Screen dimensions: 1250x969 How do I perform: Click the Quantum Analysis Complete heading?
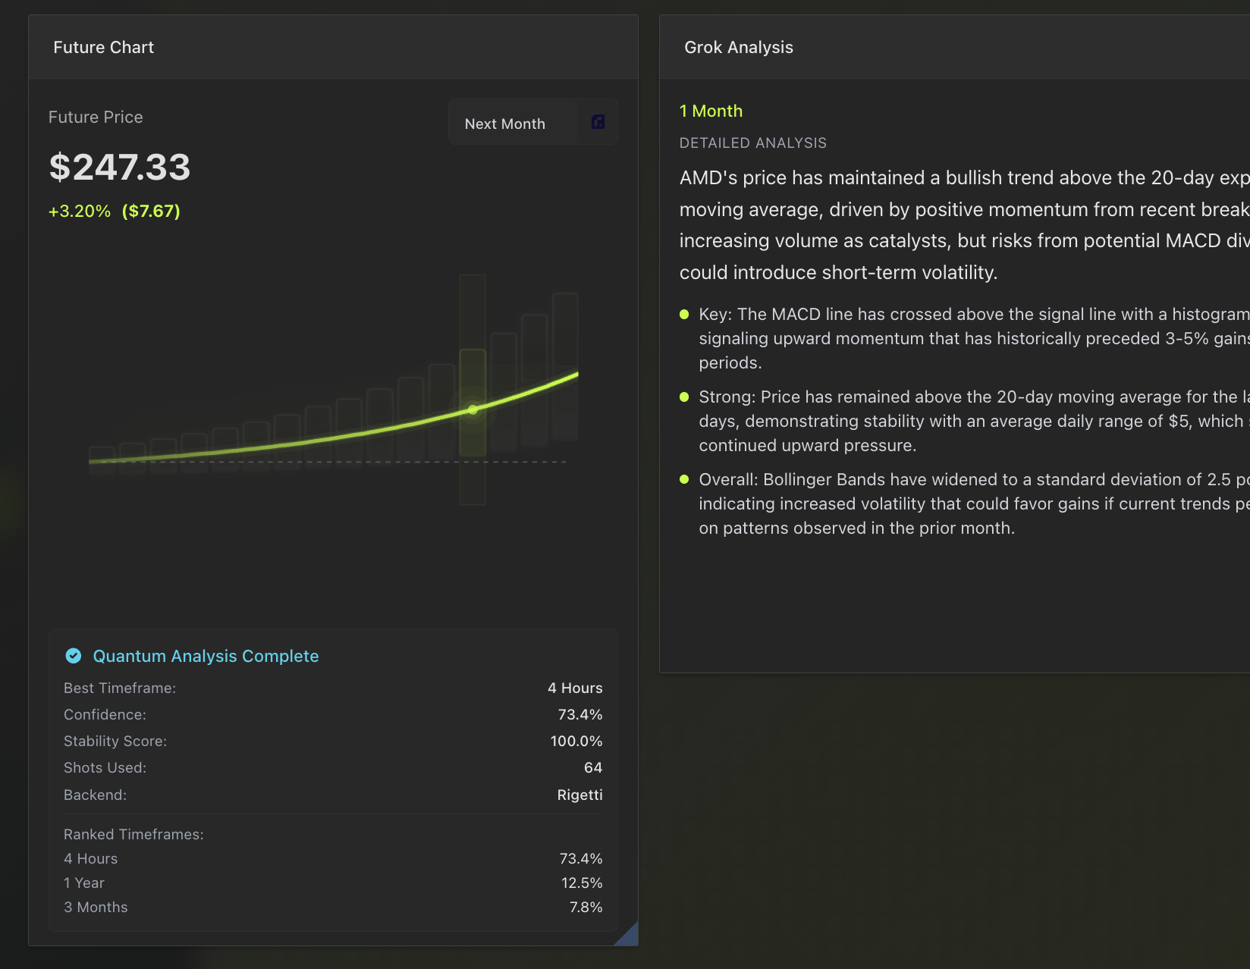(206, 656)
